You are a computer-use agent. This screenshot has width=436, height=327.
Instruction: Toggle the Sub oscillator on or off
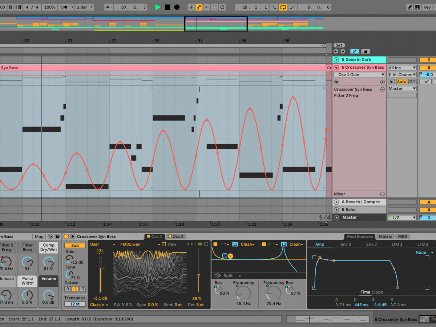[75, 245]
